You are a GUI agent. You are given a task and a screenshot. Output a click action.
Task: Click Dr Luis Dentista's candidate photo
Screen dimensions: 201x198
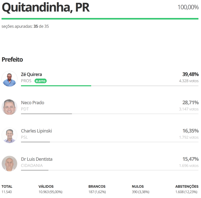click(x=9, y=164)
